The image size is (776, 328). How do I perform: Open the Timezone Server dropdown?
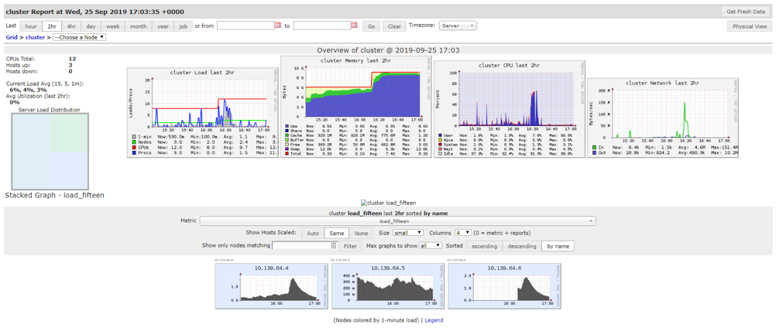click(x=458, y=26)
